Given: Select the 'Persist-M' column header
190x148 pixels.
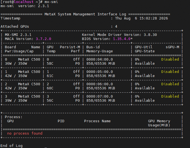Looking at the screenshot, I should click(x=70, y=47).
